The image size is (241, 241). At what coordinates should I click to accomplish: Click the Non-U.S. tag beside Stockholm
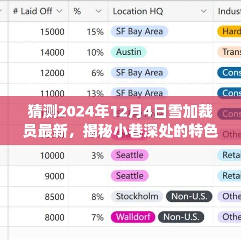189,196
